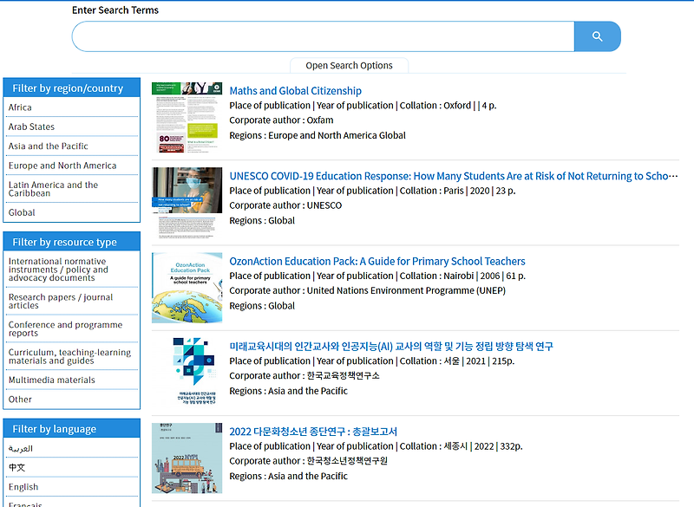Filter by International normative instruments documents
694x507 pixels.
pos(72,270)
